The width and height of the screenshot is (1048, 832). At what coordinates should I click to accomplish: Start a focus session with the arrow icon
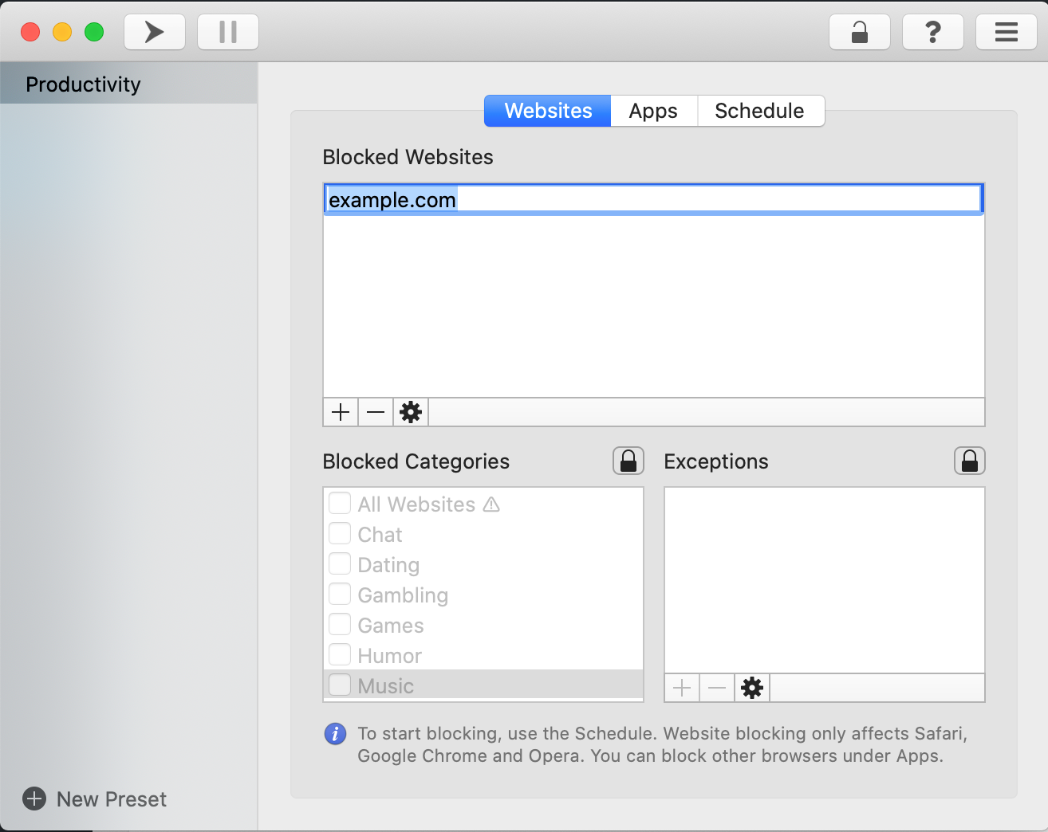(154, 32)
